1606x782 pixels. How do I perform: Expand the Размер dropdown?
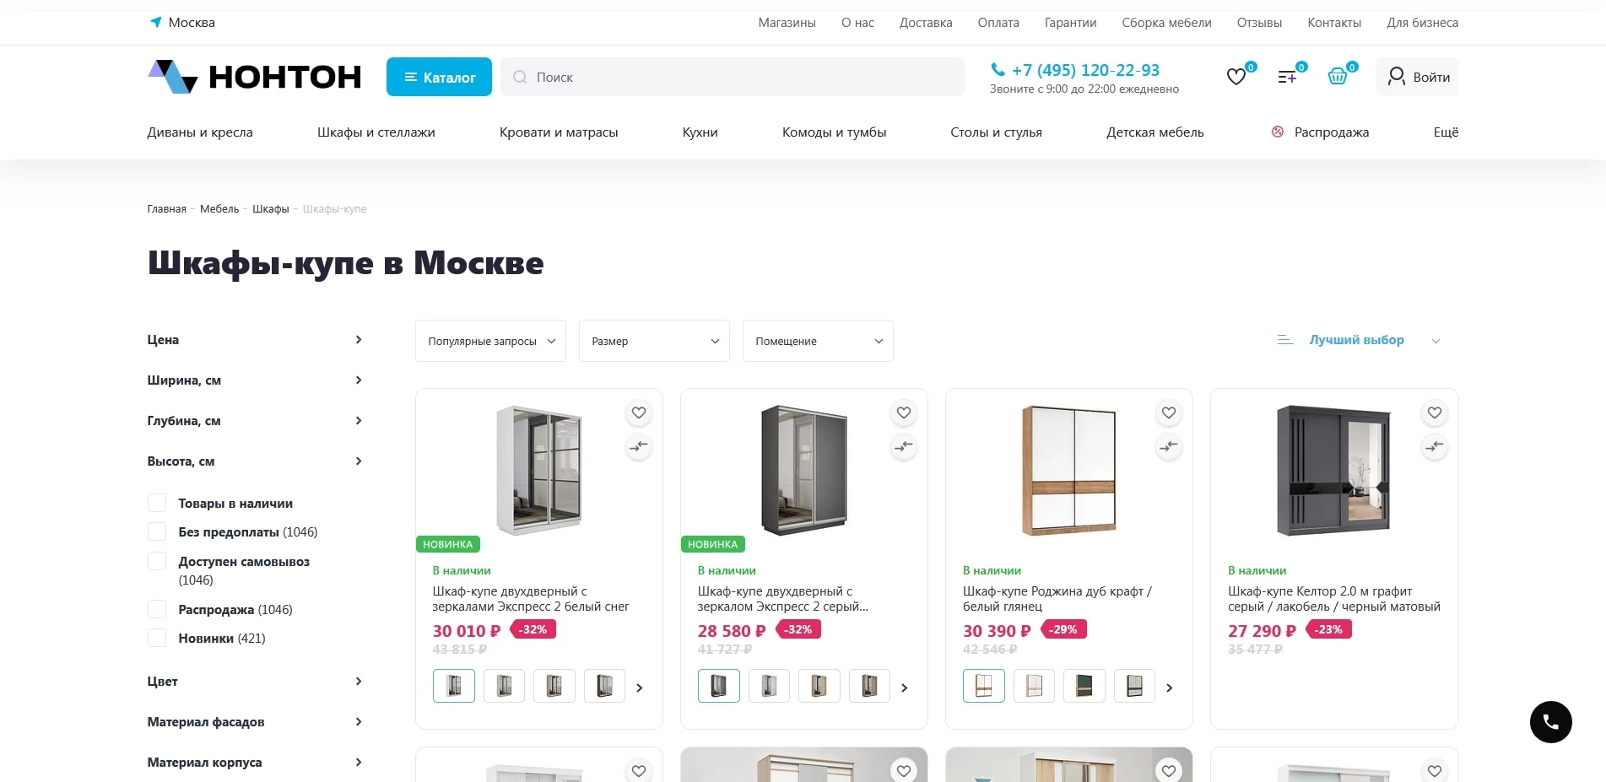pyautogui.click(x=654, y=341)
